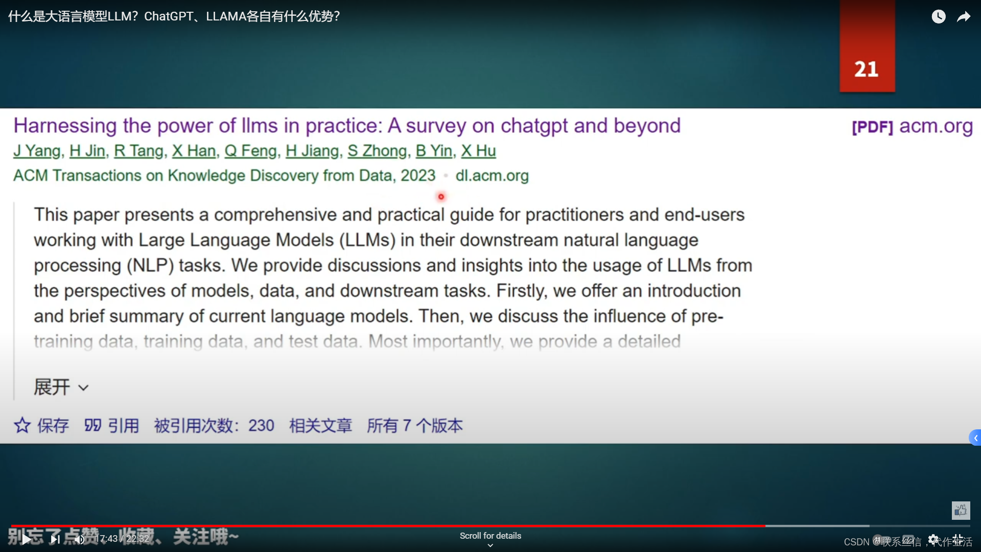Image resolution: width=981 pixels, height=552 pixels.
Task: Open author B Yin's profile
Action: 434,151
